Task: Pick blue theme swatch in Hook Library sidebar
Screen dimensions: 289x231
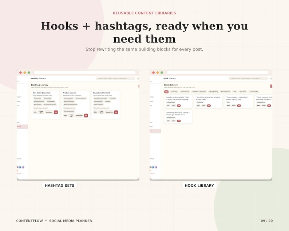Action: (x=153, y=167)
